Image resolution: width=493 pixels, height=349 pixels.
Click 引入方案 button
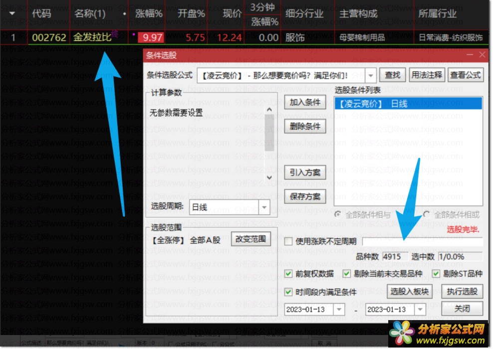click(x=305, y=173)
